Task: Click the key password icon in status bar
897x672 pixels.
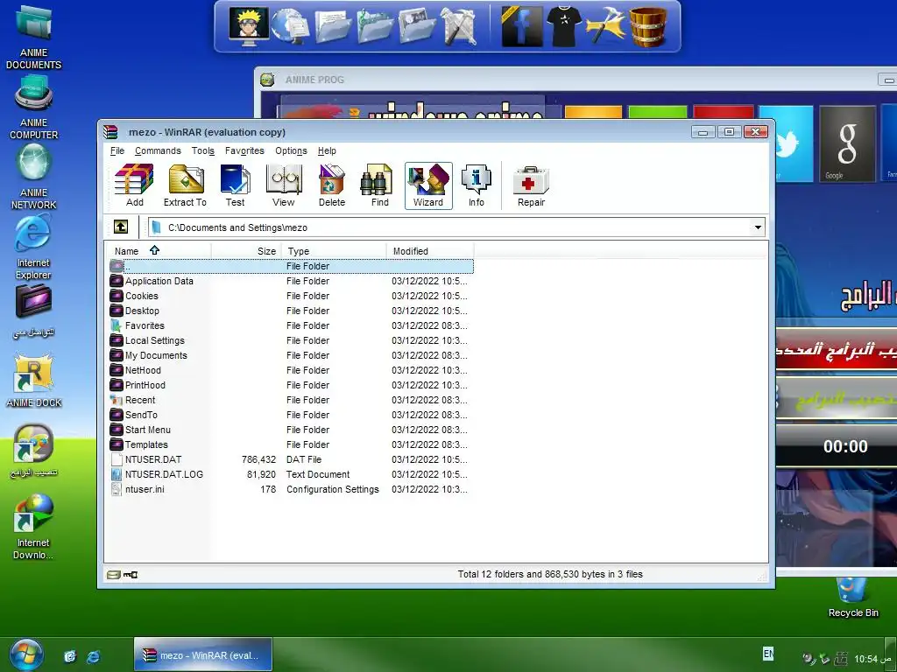Action: 131,574
